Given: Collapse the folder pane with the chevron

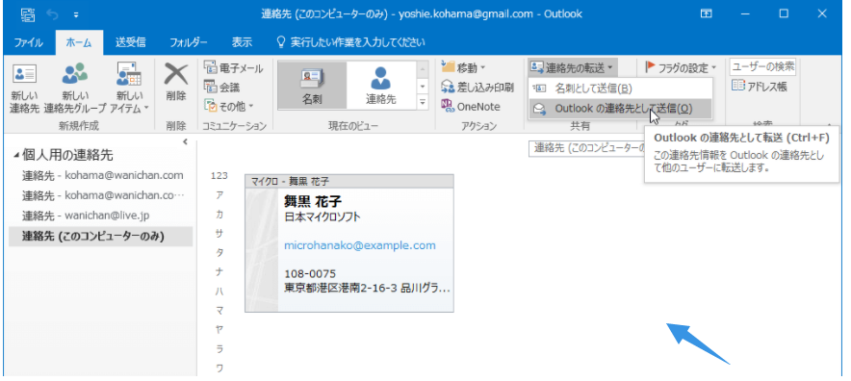Looking at the screenshot, I should (185, 142).
